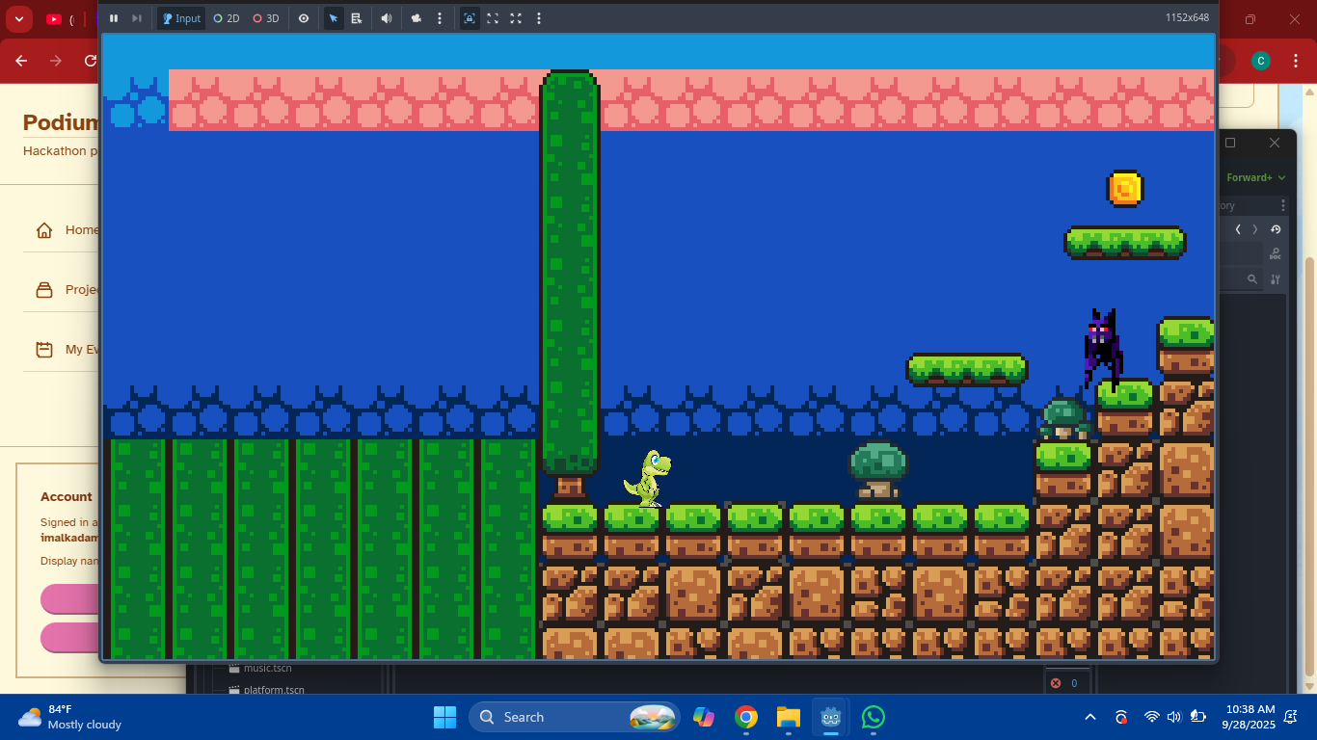Open the Chrome tab search dropdown
Image resolution: width=1317 pixels, height=740 pixels.
pos(19,19)
